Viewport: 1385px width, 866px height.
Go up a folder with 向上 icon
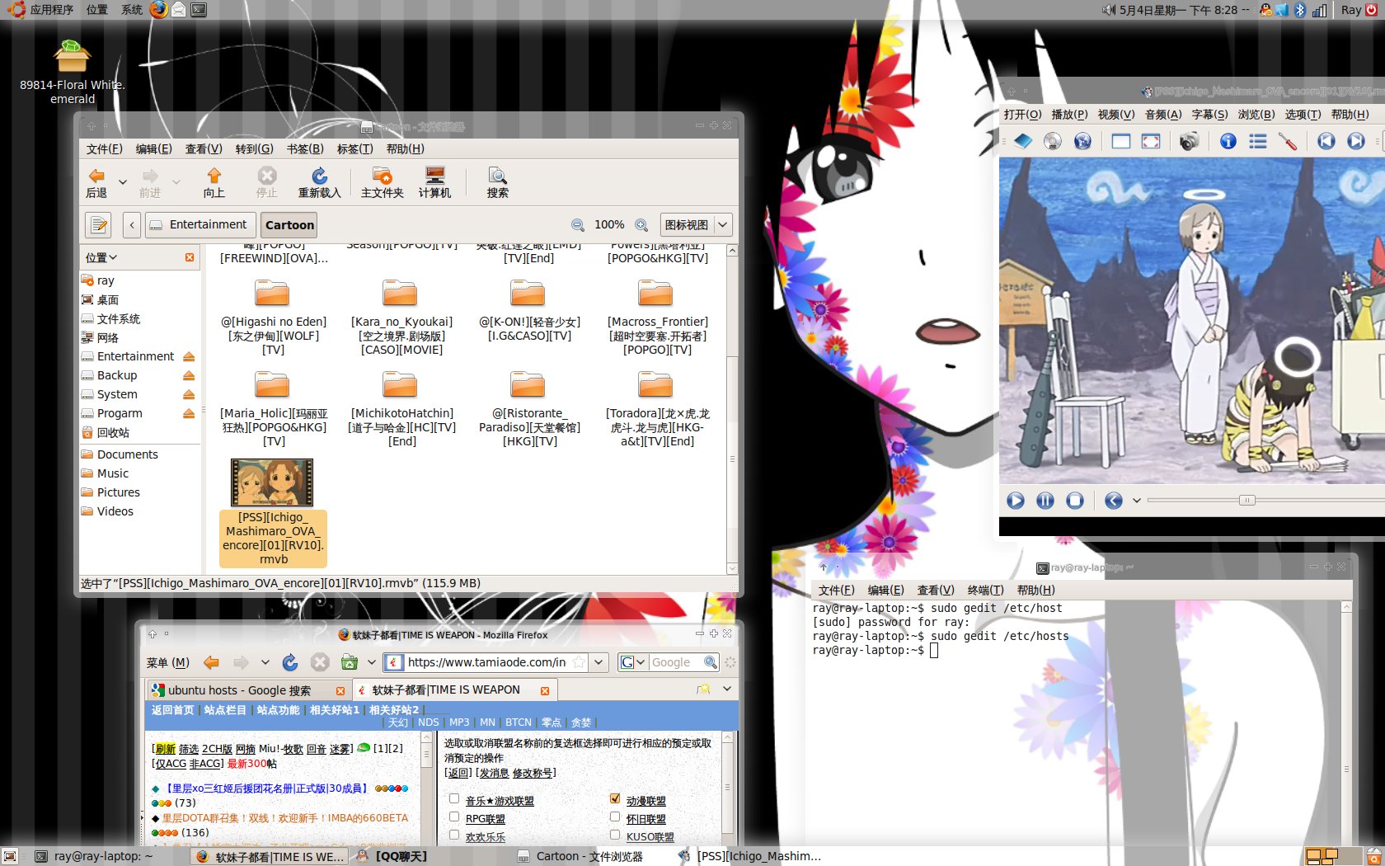(214, 182)
